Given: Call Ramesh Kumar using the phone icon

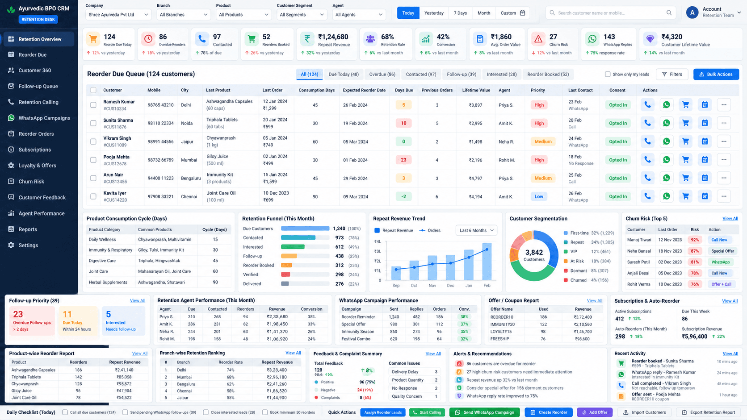Looking at the screenshot, I should click(647, 105).
